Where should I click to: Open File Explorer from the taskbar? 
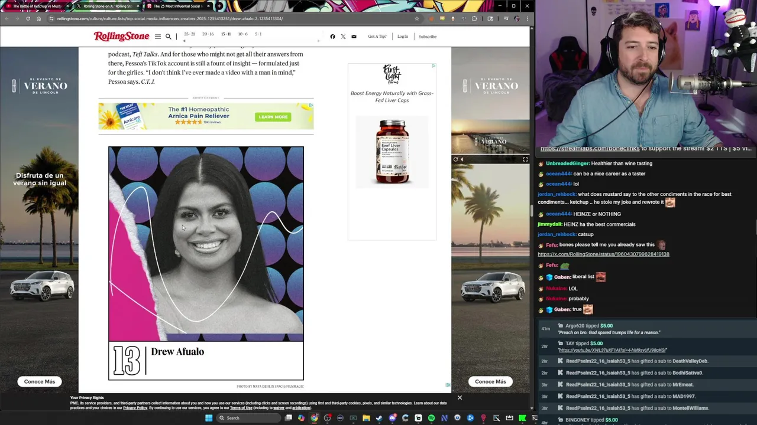coord(366,418)
